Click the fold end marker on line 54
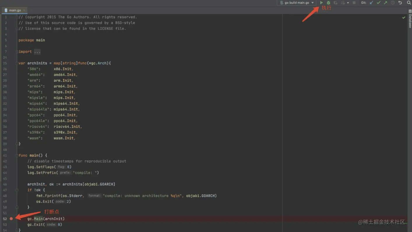412x232 pixels. tap(17, 230)
